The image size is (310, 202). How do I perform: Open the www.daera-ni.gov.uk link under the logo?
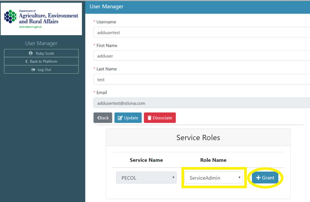click(x=30, y=27)
